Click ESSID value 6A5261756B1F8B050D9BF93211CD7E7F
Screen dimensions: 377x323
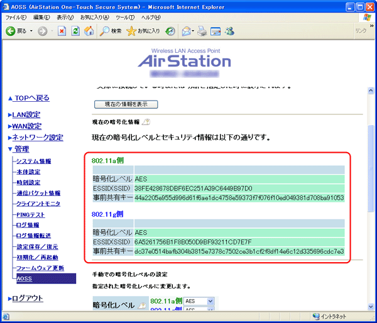(x=193, y=242)
